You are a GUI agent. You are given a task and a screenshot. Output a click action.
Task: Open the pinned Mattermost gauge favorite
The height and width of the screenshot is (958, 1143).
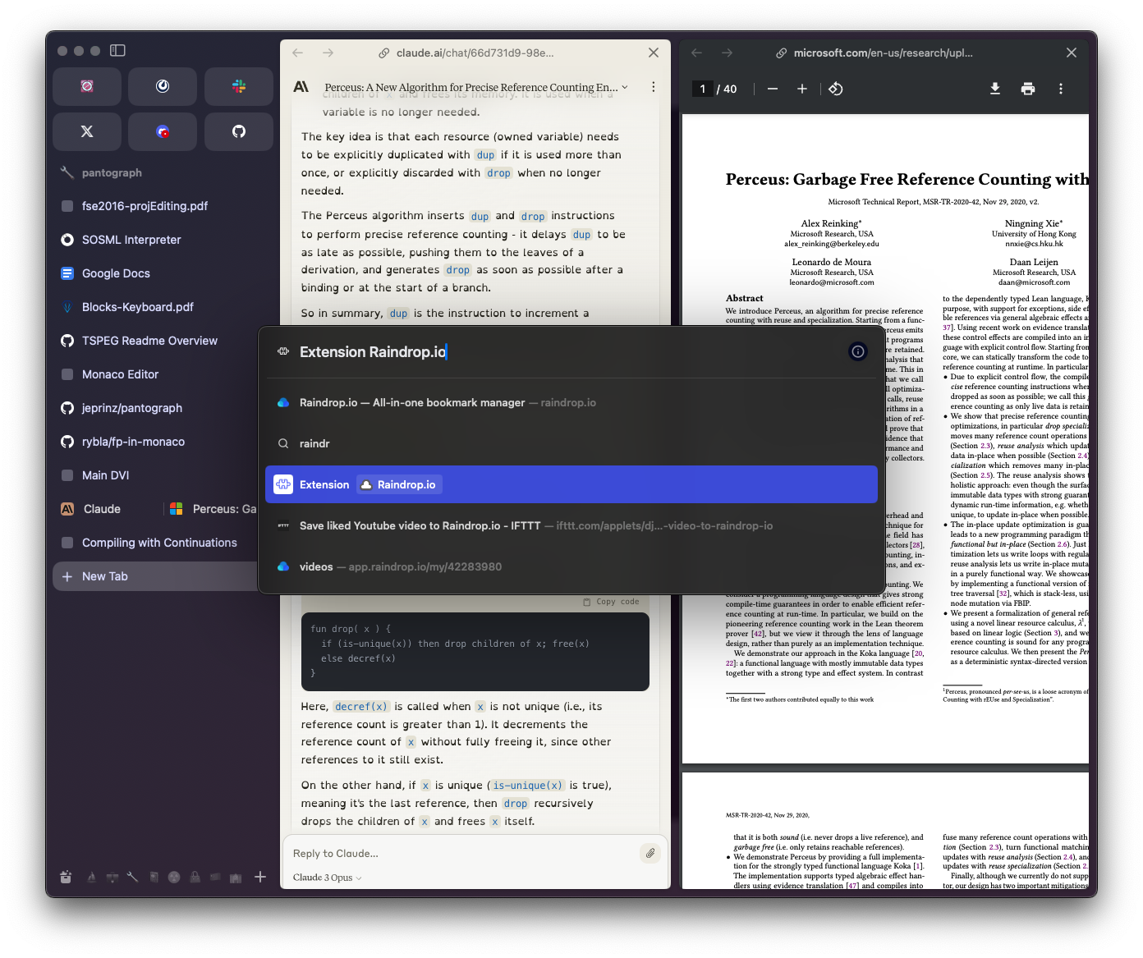click(x=163, y=86)
